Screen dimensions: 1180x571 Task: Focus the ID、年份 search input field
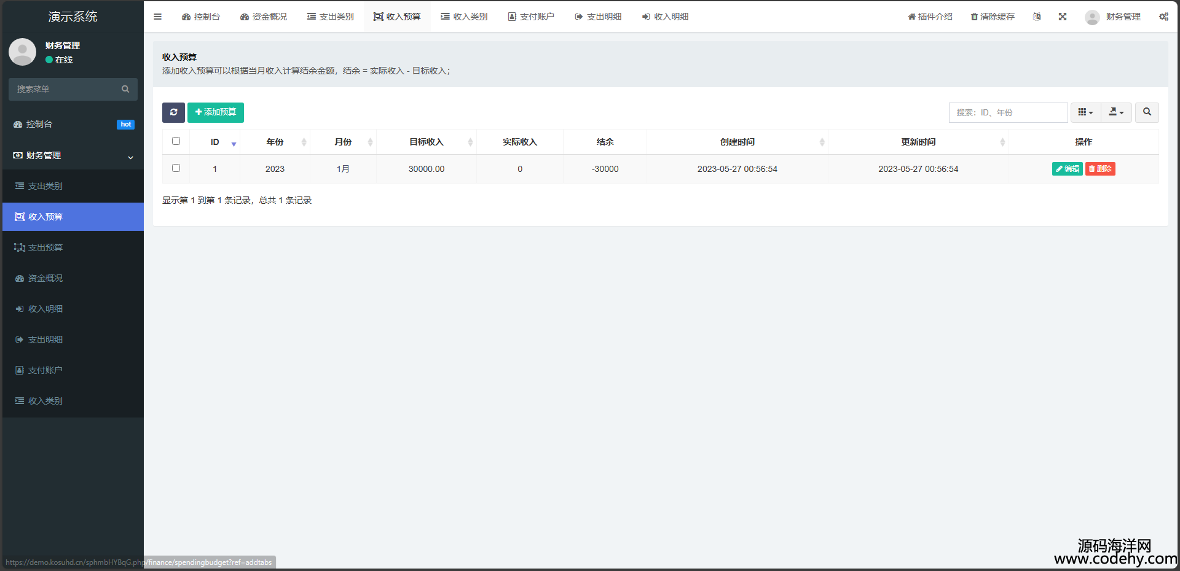[1008, 112]
